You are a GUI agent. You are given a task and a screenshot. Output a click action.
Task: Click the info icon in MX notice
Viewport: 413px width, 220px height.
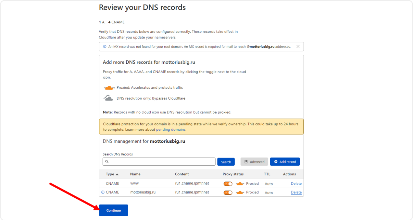pos(105,47)
